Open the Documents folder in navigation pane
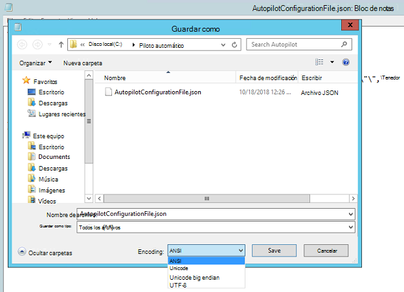 [54, 157]
